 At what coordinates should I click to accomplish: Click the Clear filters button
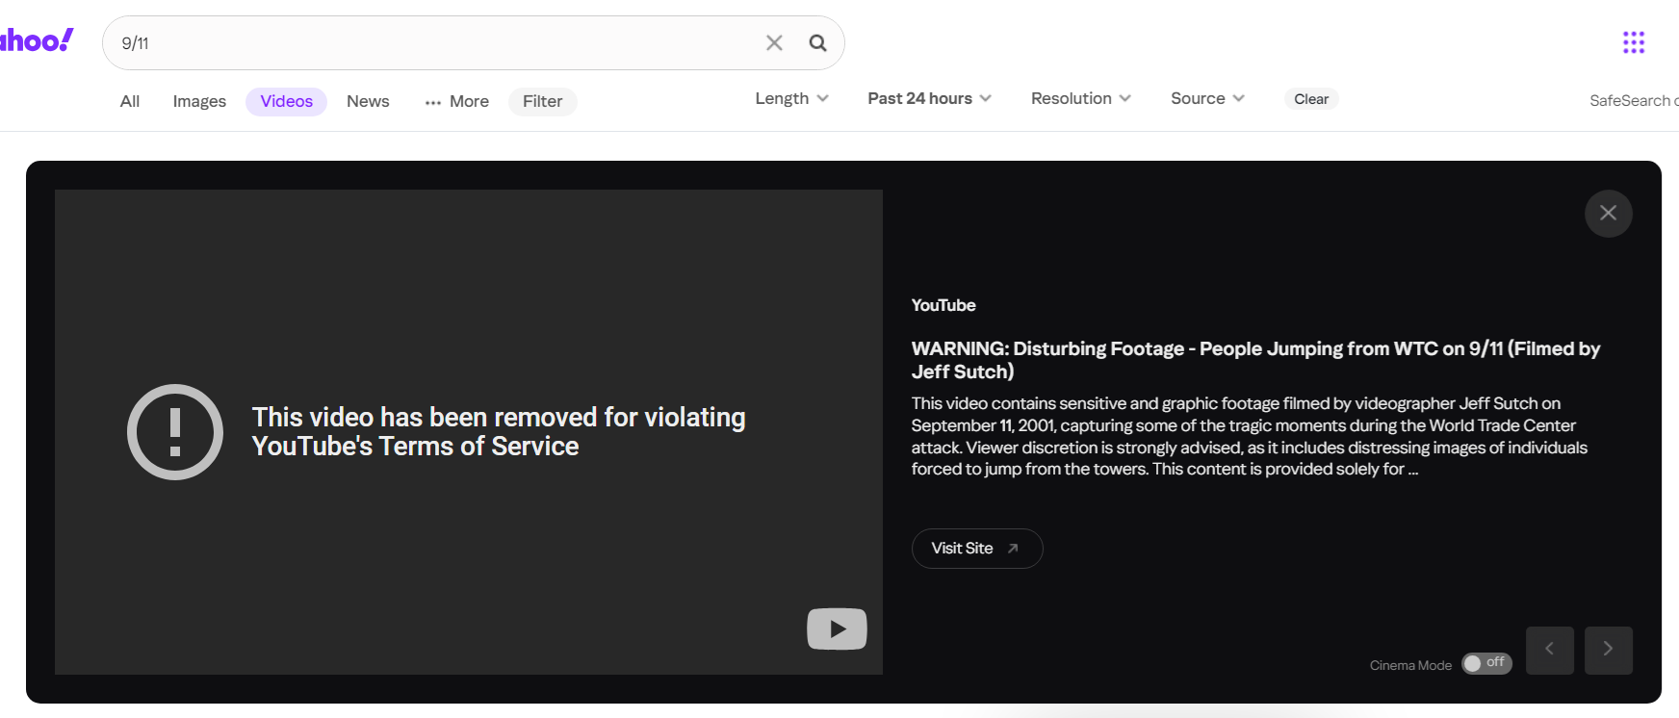(1311, 99)
